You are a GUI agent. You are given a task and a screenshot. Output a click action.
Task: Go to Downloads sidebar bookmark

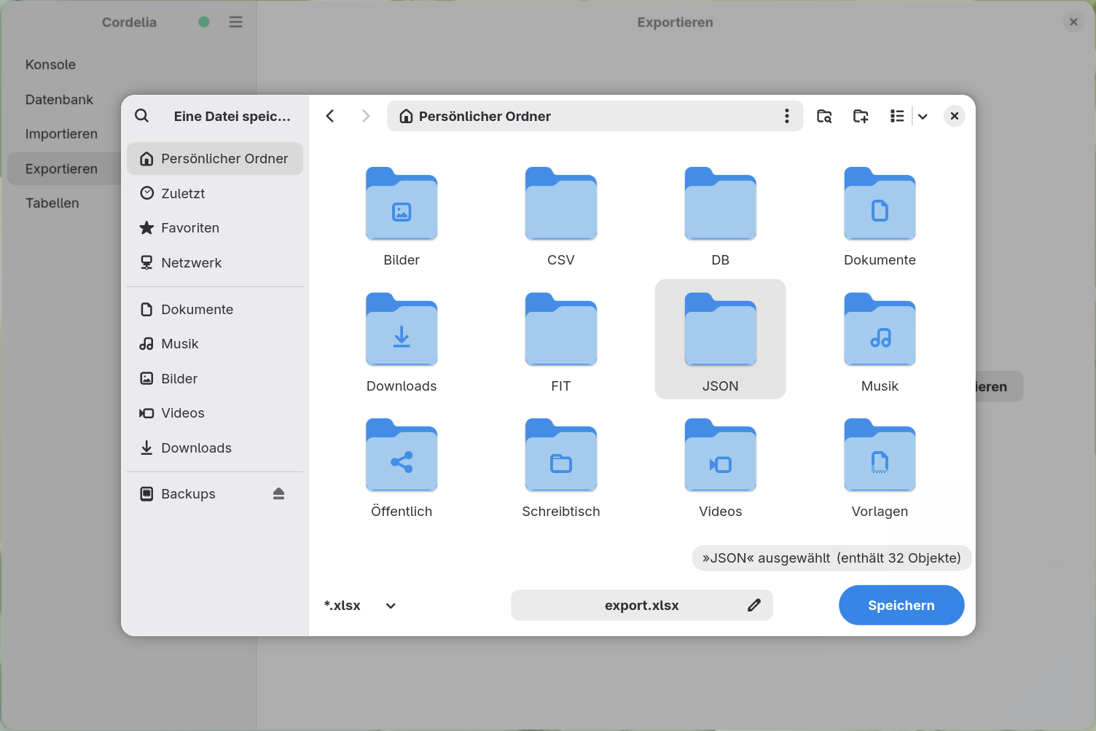tap(215, 448)
